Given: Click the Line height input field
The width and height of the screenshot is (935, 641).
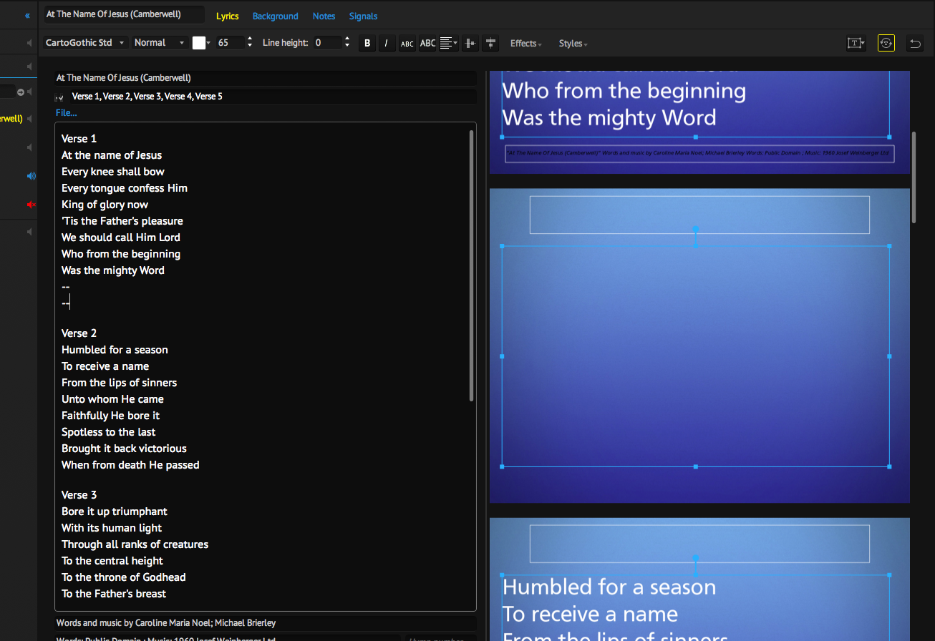Looking at the screenshot, I should coord(327,43).
